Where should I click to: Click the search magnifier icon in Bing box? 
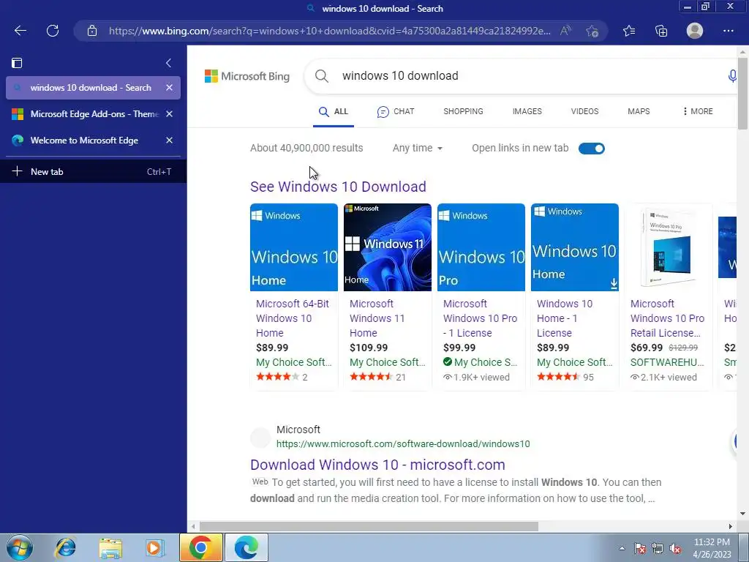click(322, 76)
